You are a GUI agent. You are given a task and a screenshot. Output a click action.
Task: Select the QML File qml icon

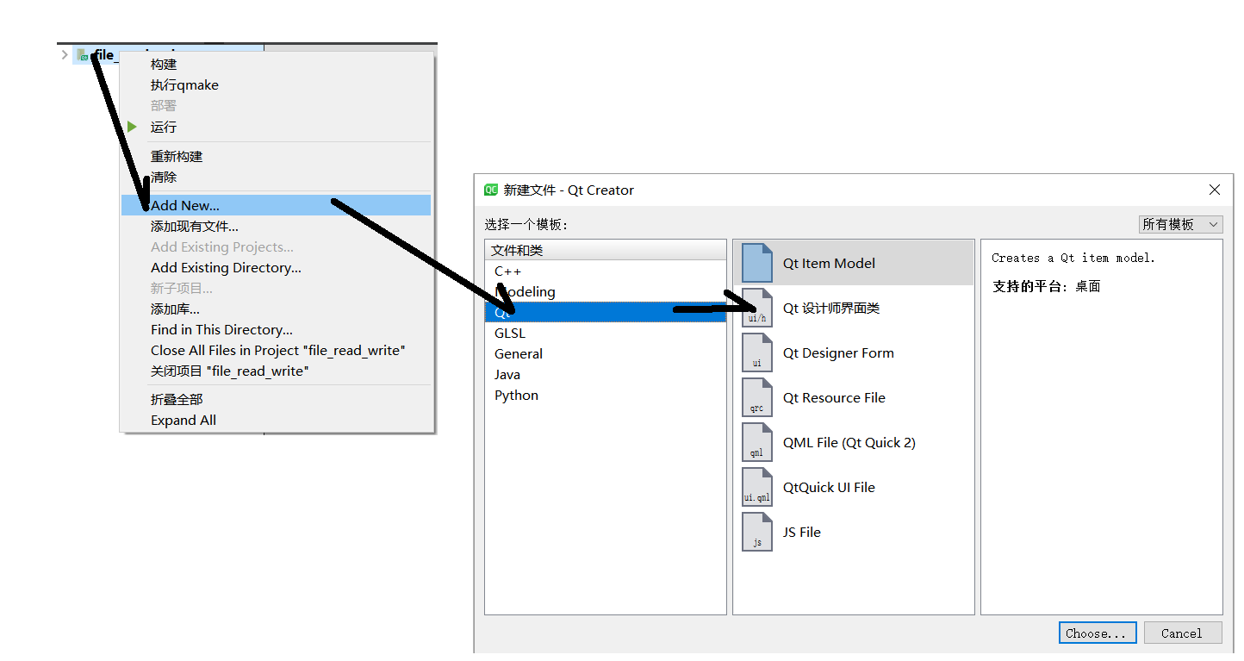tap(757, 442)
